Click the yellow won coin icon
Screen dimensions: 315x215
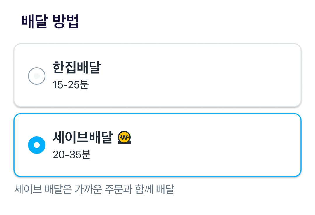[124, 137]
